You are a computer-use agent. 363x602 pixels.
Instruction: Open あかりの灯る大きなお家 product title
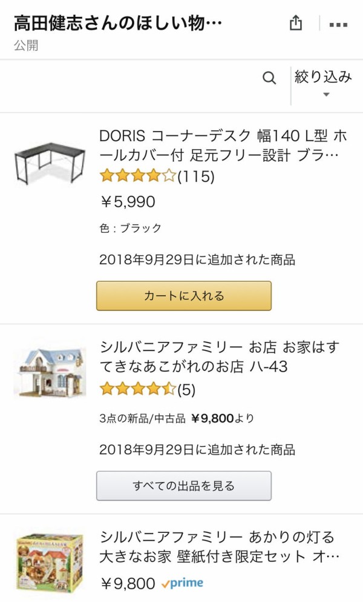point(217,546)
